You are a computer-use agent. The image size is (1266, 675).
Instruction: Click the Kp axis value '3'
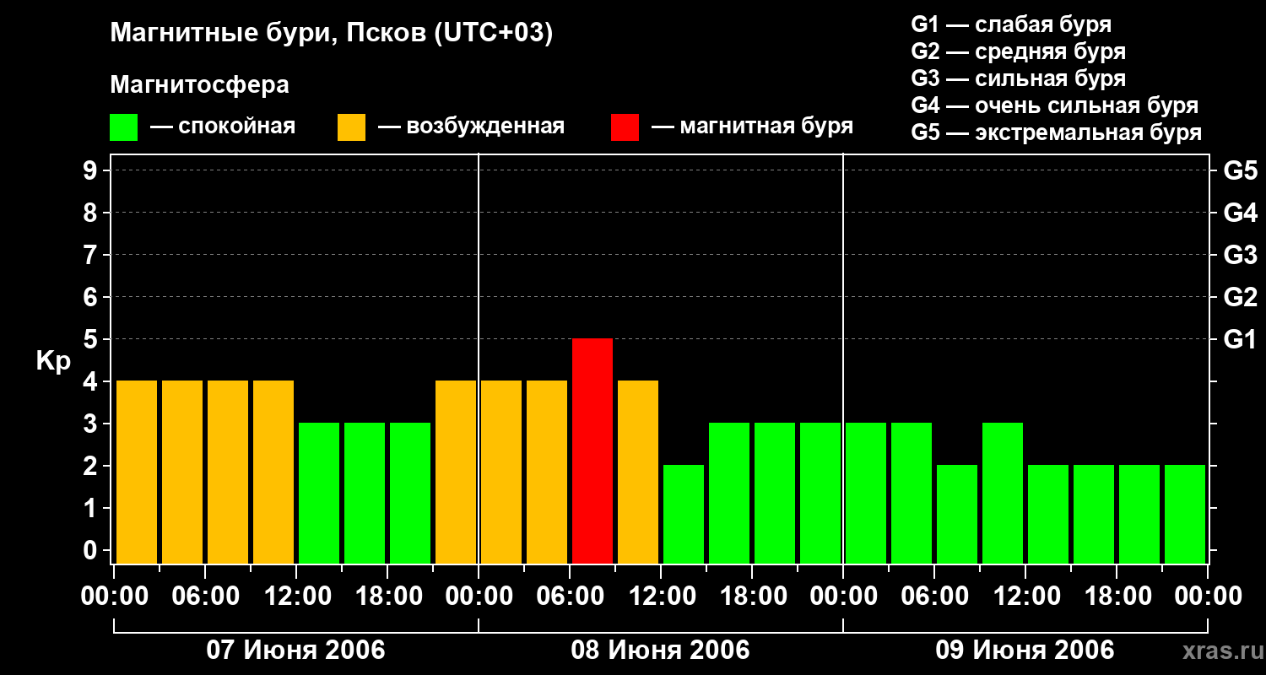[x=92, y=424]
